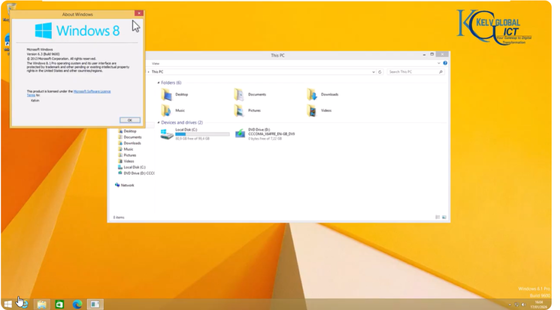Launch Microsoft Edge from the taskbar
560x310 pixels.
(77, 304)
